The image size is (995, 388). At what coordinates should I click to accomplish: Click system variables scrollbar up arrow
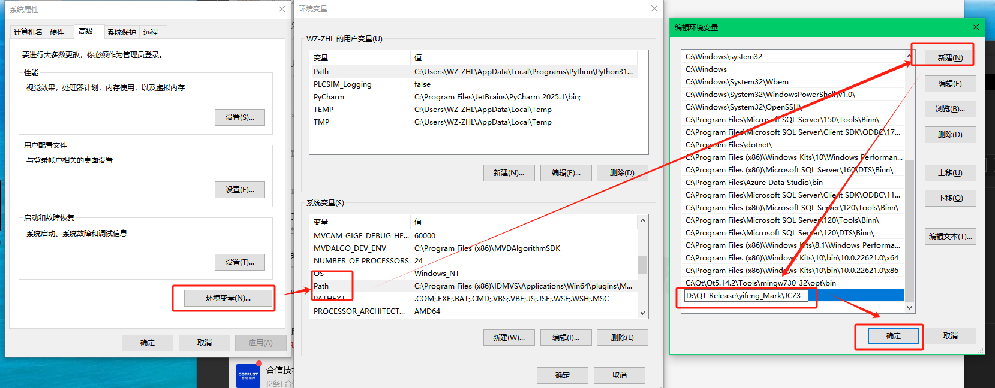coord(642,220)
